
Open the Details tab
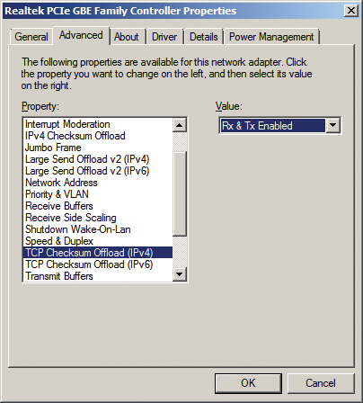click(x=204, y=37)
